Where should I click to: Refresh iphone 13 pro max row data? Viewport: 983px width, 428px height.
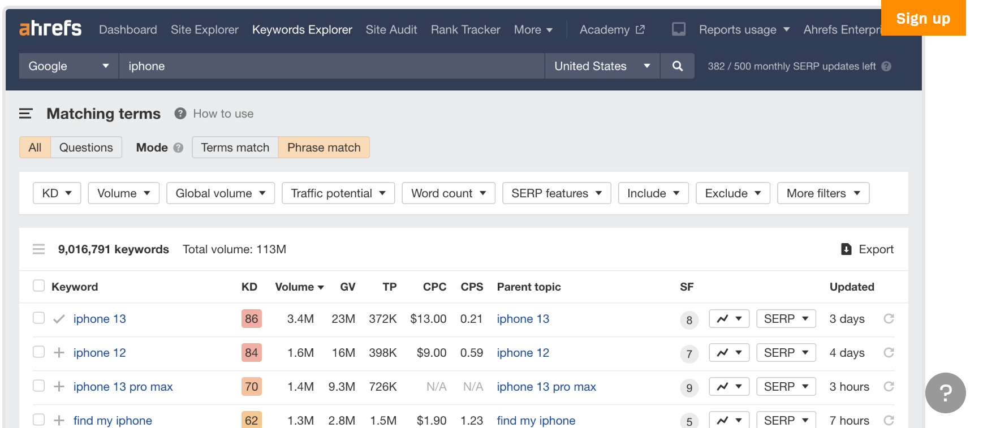pos(889,387)
